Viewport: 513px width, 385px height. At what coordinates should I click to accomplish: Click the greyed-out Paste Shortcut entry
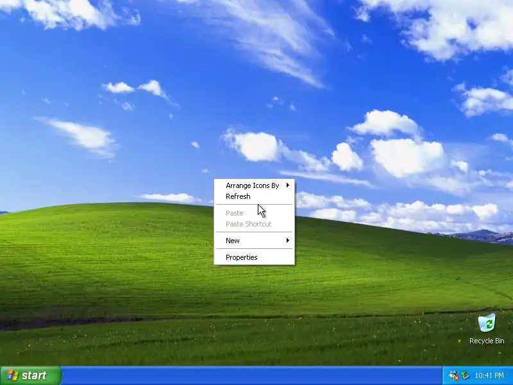254,224
